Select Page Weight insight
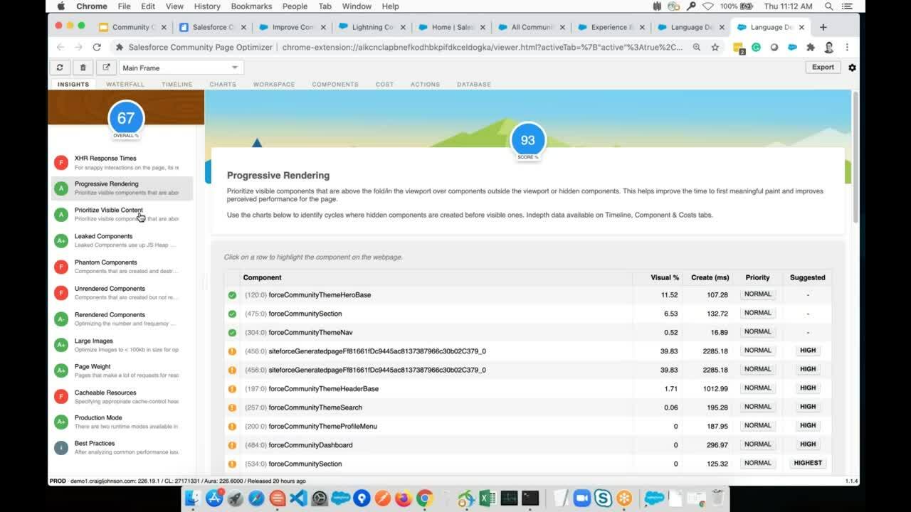The height and width of the screenshot is (512, 911). pos(122,370)
